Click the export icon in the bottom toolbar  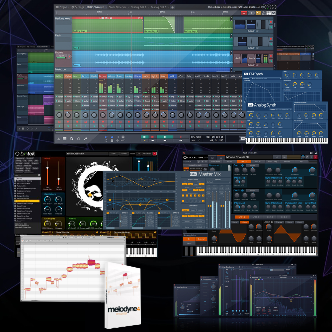pyautogui.click(x=59, y=139)
